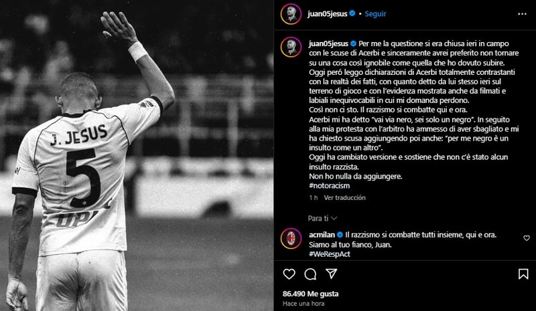Viewport: 536px width, 311px height.
Task: Expand the Para ti comments filter
Action: pyautogui.click(x=322, y=218)
